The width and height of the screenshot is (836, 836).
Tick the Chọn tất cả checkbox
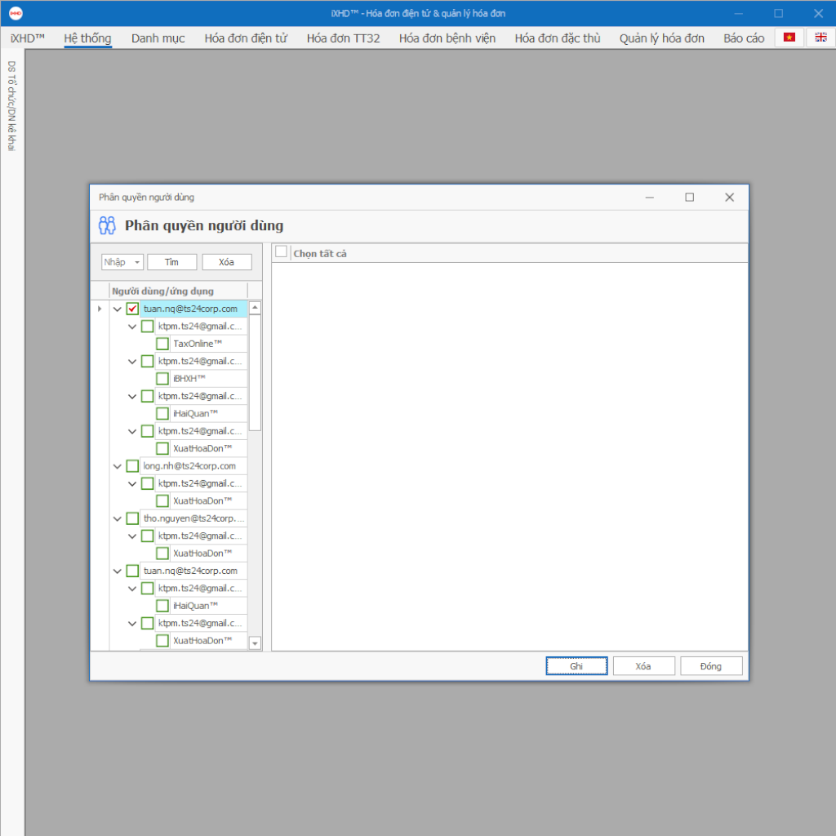[x=282, y=252]
